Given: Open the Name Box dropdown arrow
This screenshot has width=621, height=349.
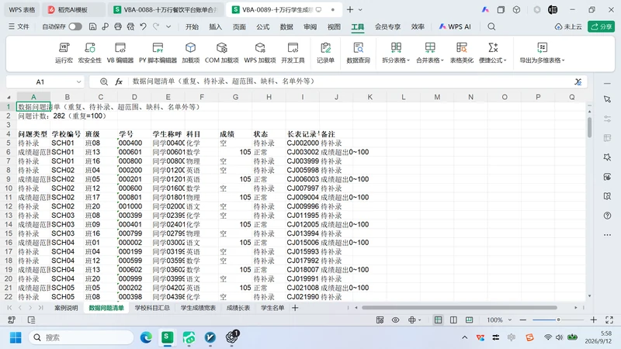Looking at the screenshot, I should [78, 82].
